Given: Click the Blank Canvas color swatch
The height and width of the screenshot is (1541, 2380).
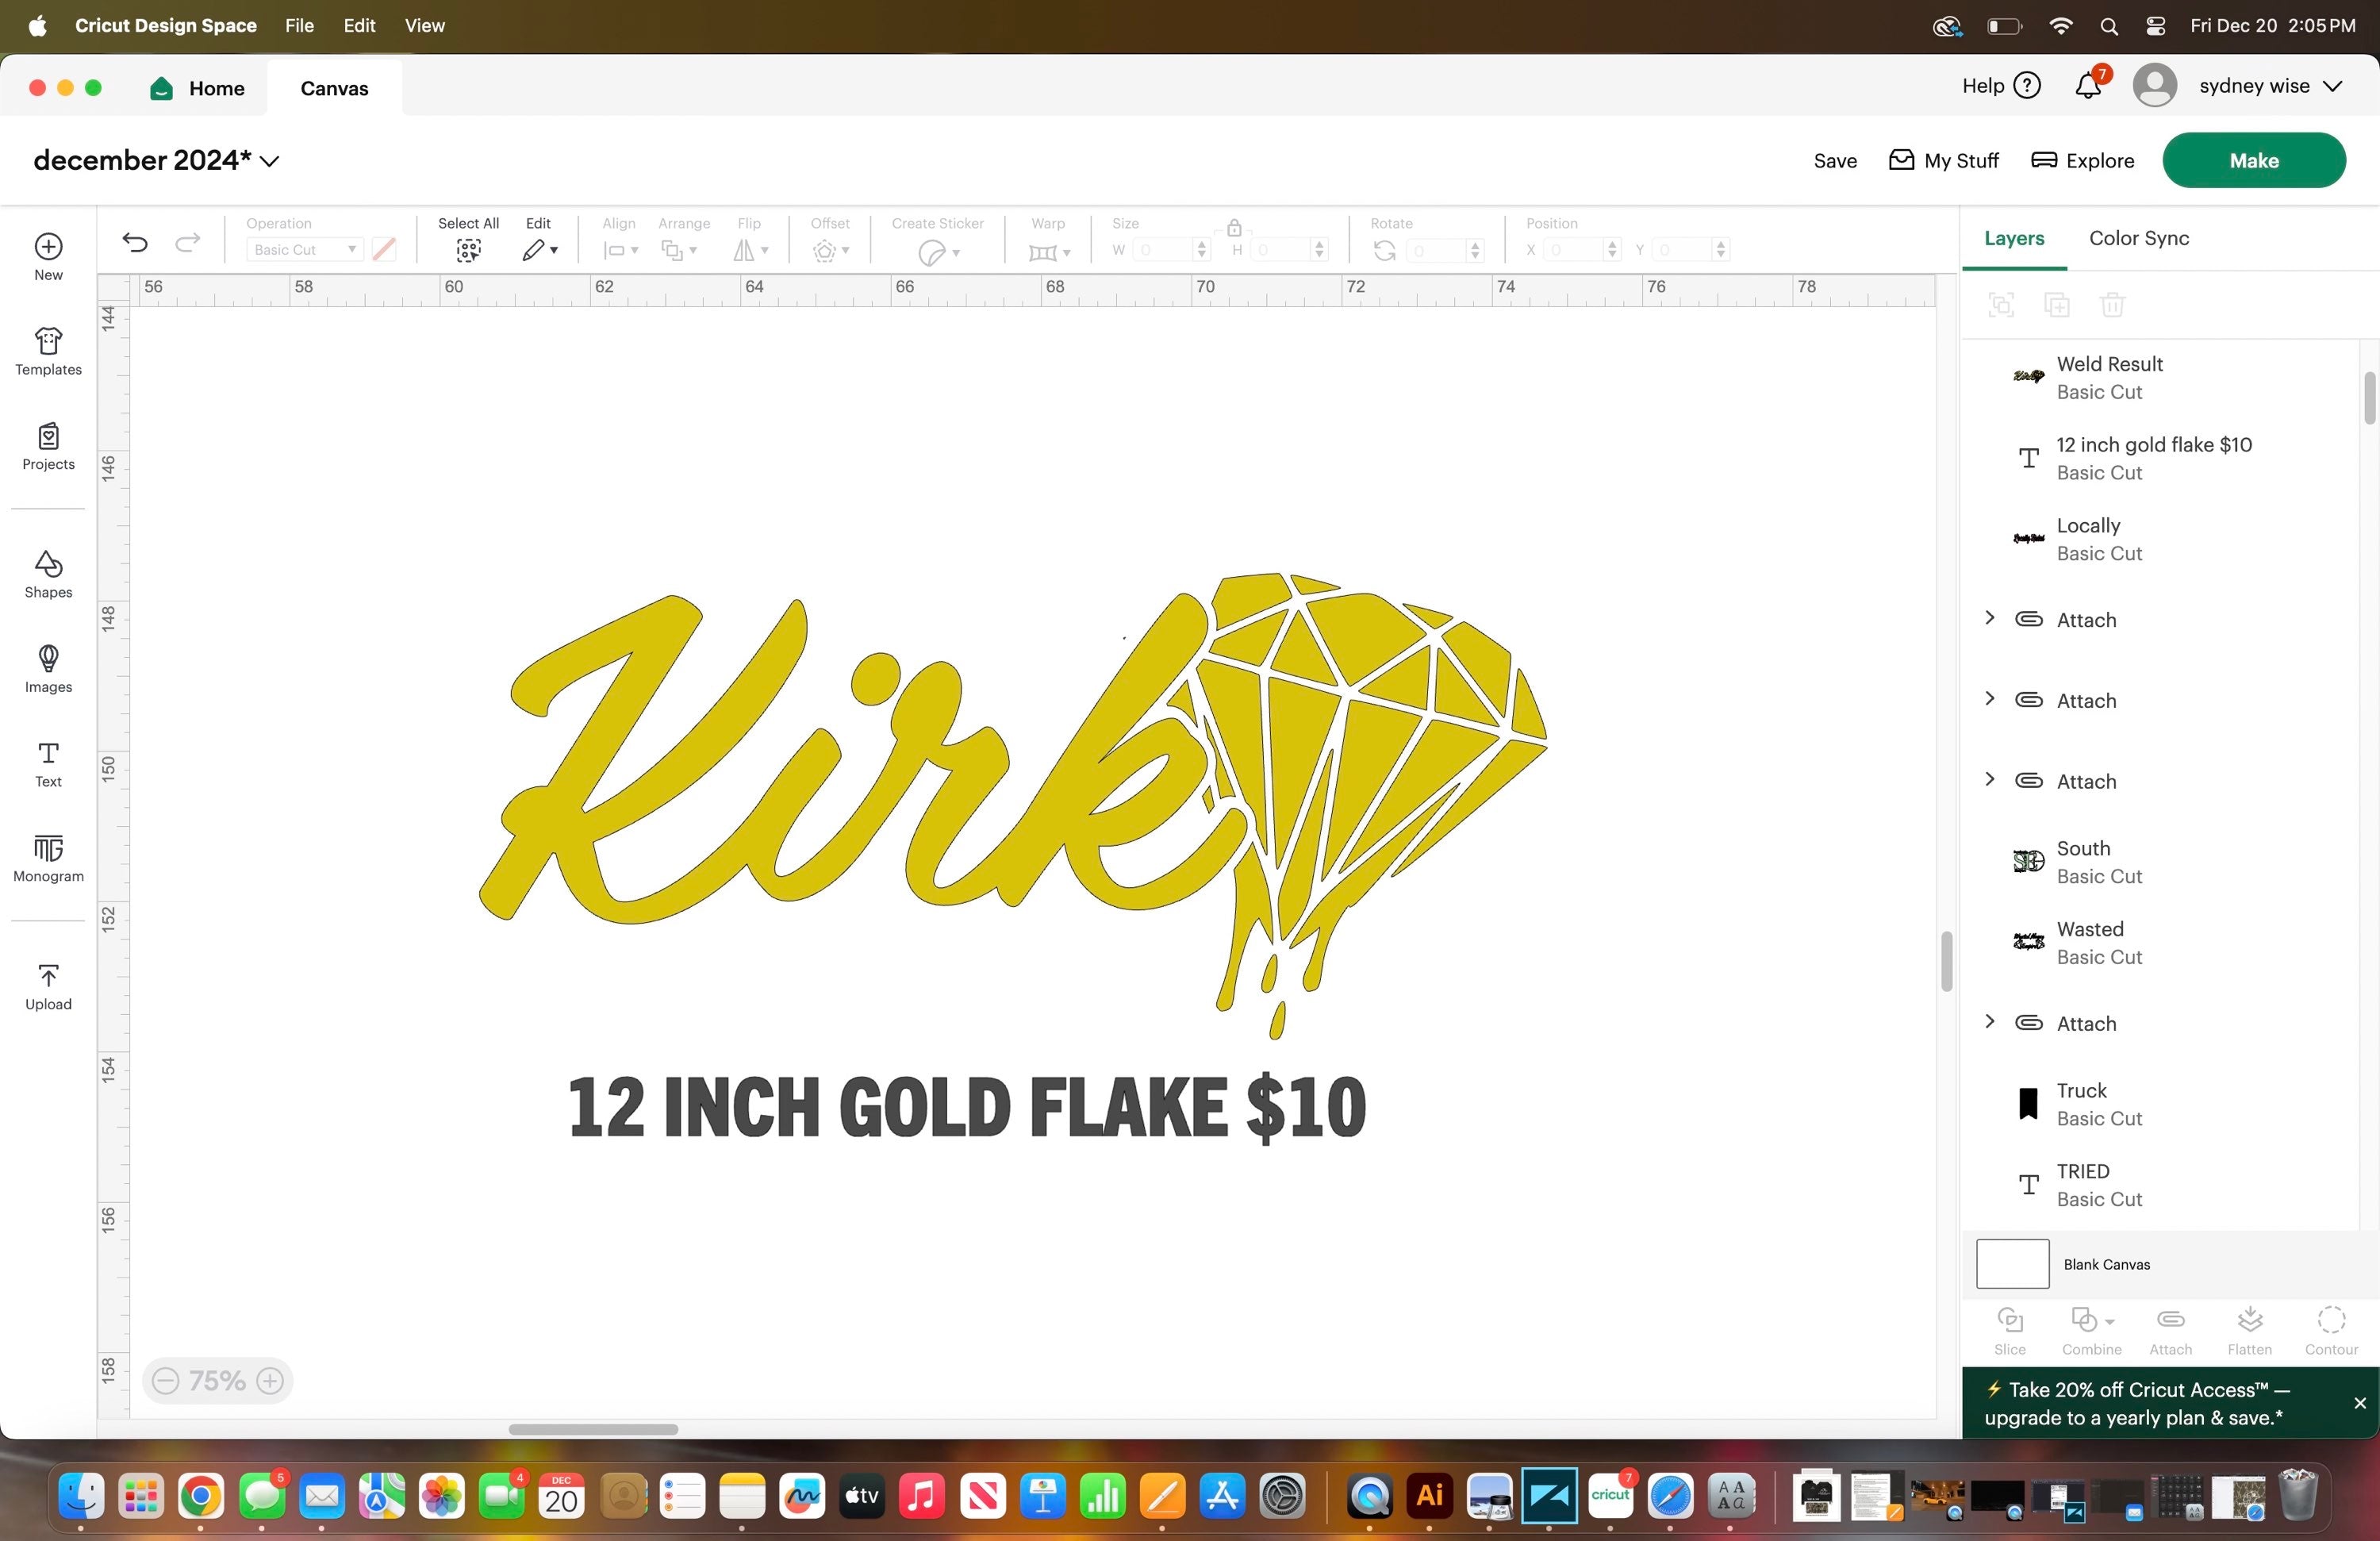Looking at the screenshot, I should coord(2012,1264).
